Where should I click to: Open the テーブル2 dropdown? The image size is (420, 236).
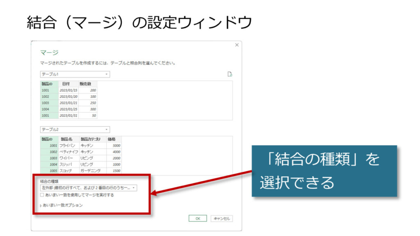coord(75,129)
